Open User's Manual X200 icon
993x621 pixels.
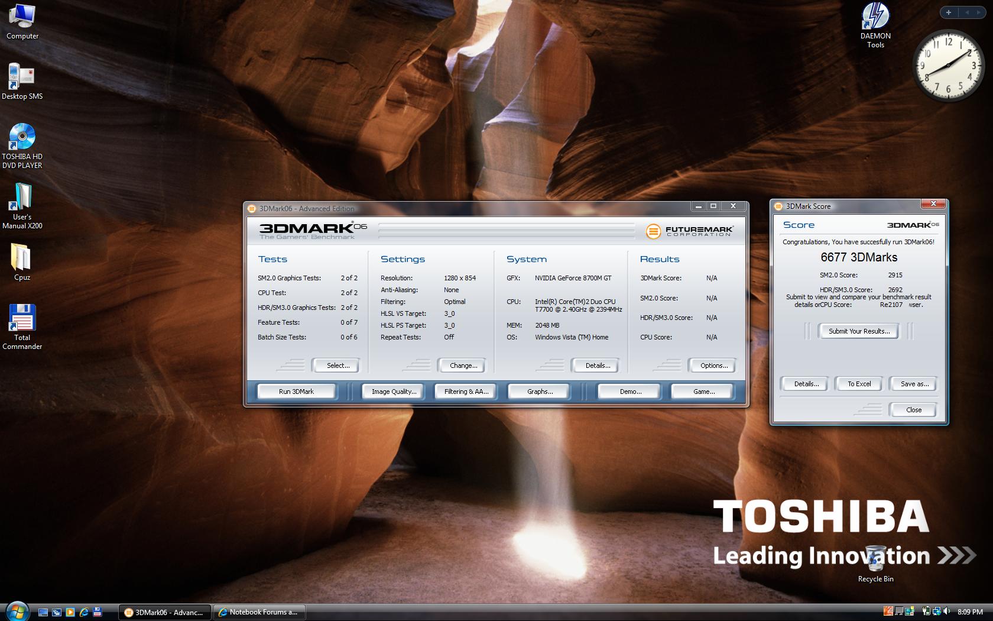(22, 206)
